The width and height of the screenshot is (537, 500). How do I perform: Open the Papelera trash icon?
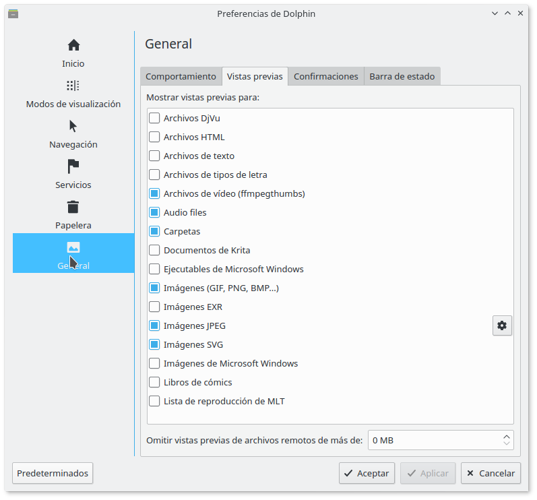(73, 207)
